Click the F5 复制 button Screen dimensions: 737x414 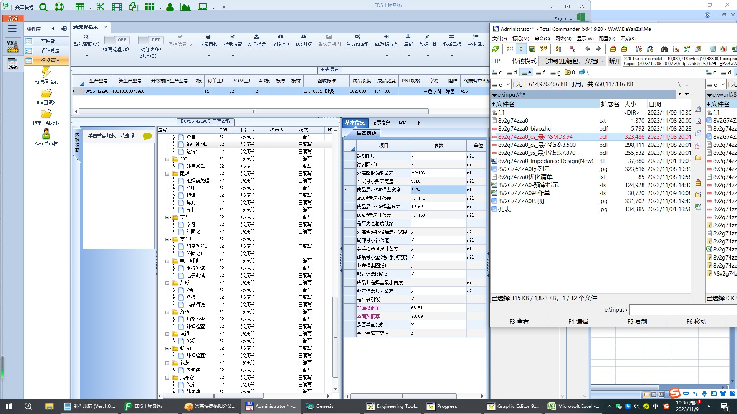[637, 321]
